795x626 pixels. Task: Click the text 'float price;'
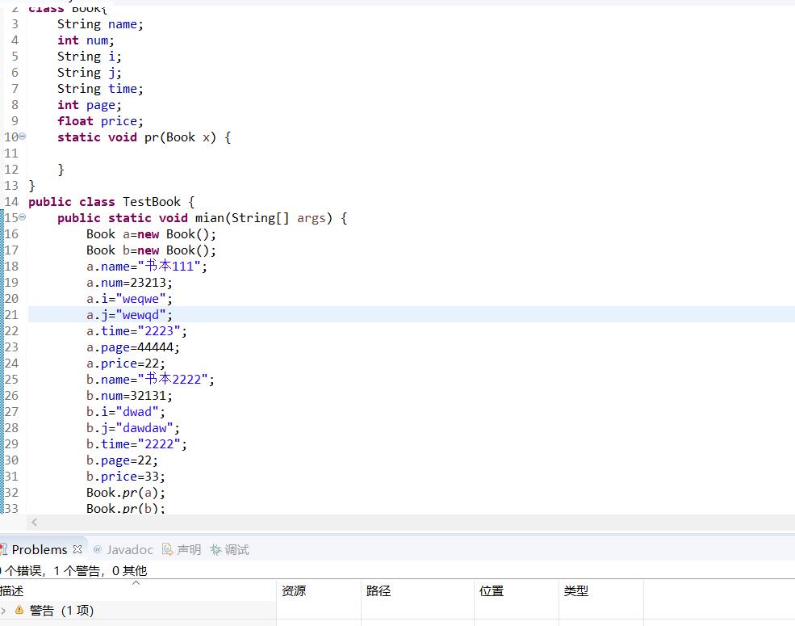100,120
